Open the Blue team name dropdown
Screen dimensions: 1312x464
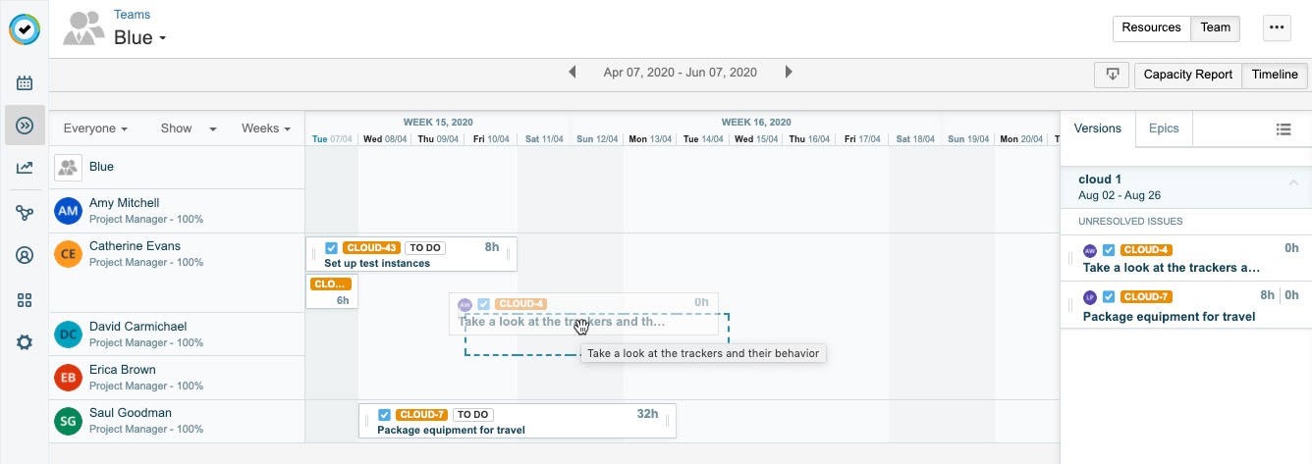[x=140, y=38]
